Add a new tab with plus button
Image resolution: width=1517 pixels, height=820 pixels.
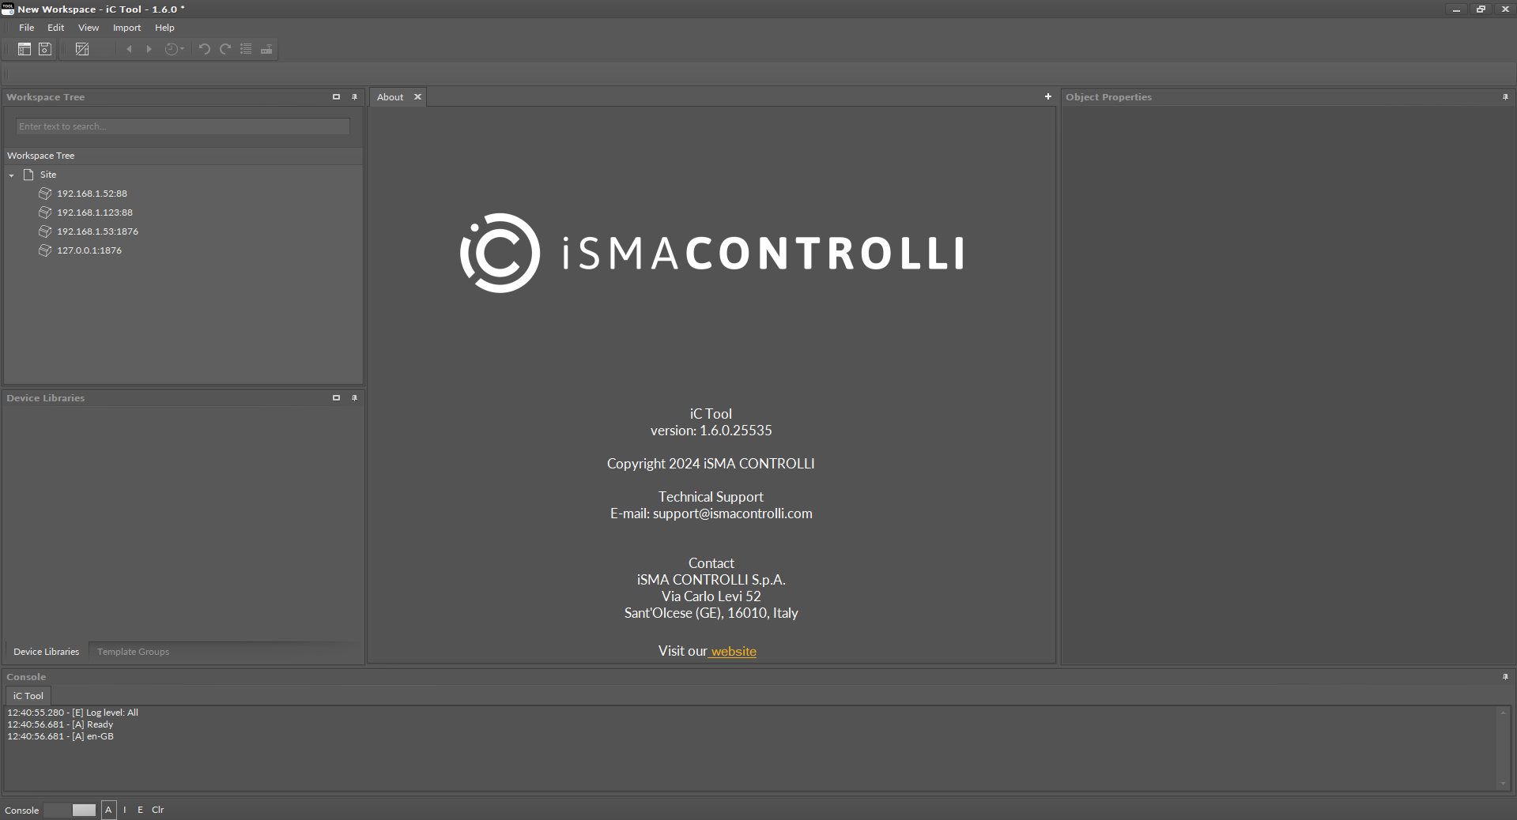pos(1048,96)
